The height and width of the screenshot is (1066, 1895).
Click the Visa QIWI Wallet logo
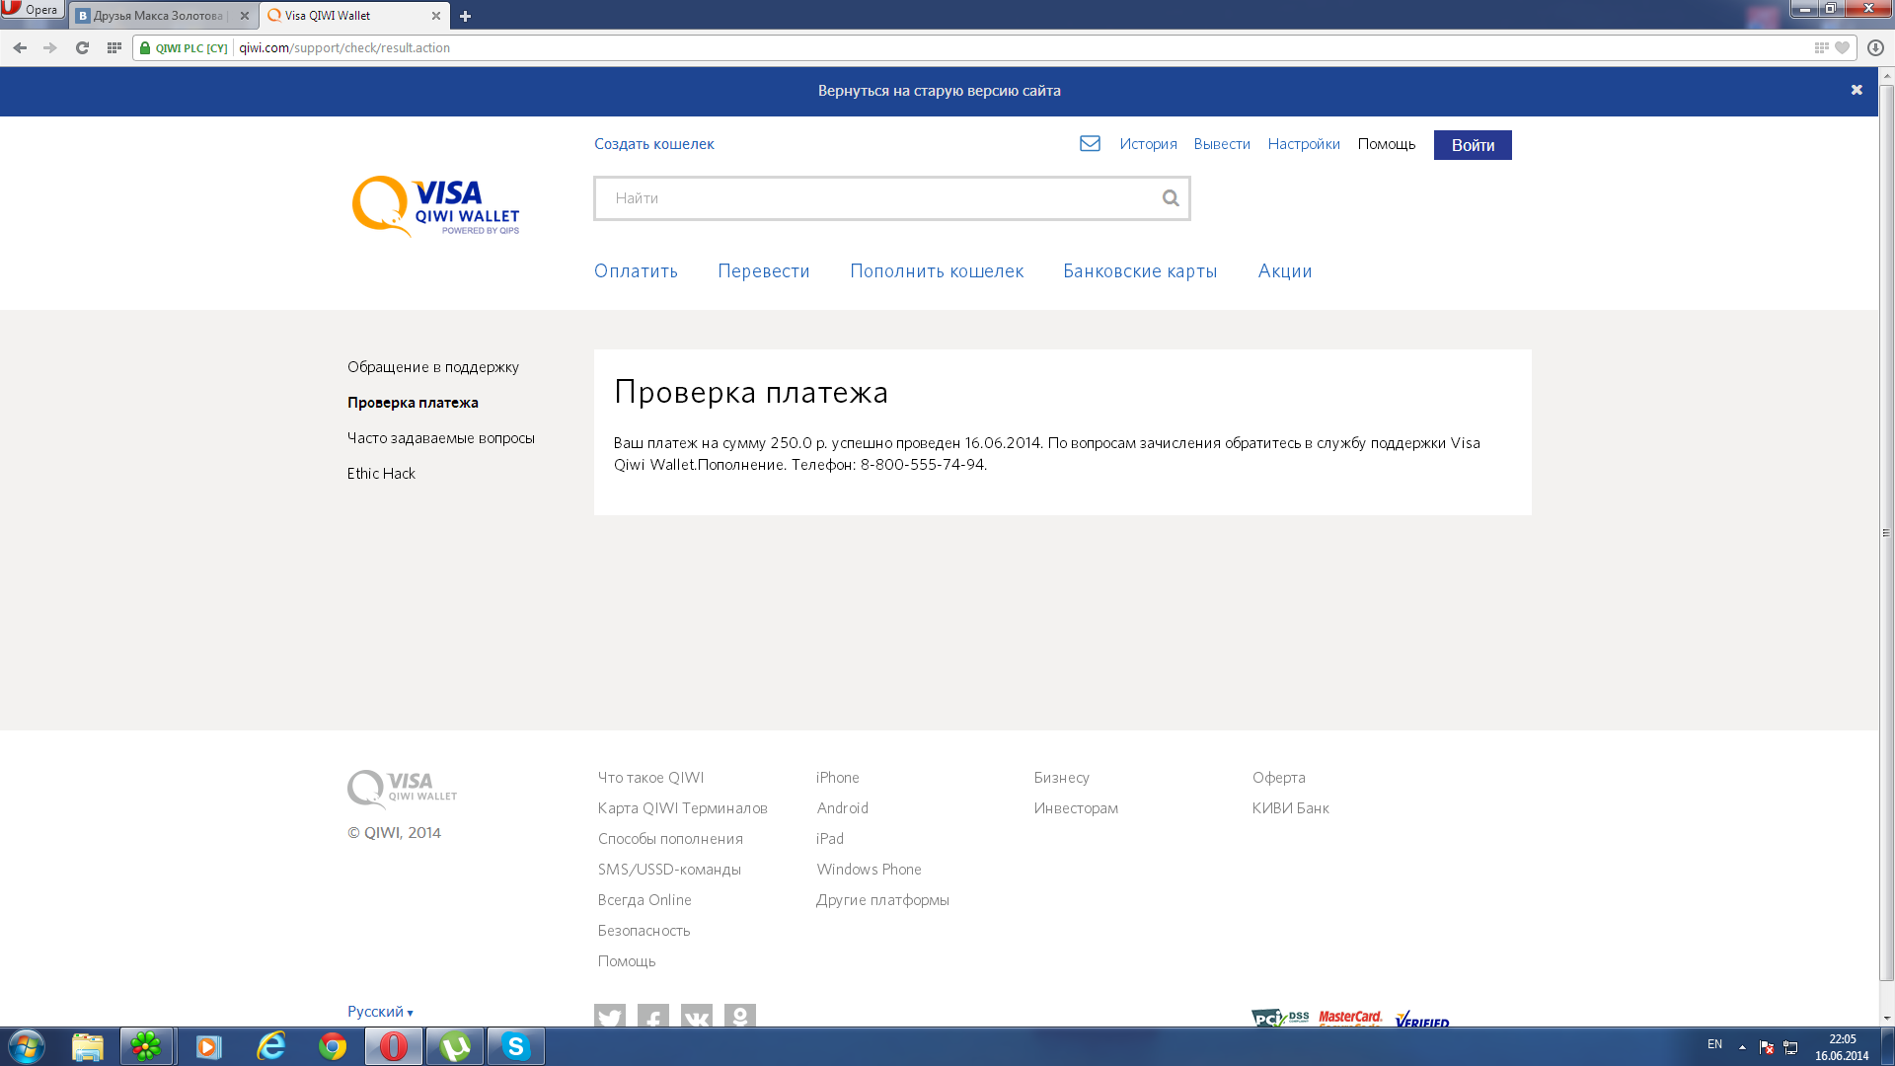435,206
